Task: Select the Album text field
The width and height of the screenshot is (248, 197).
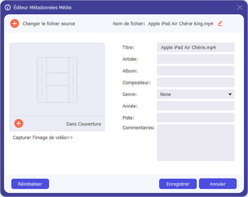Action: 196,71
